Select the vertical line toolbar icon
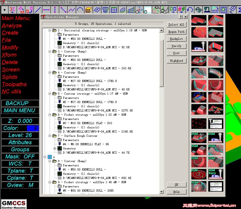The height and width of the screenshot is (209, 241). pyautogui.click(x=55, y=10)
